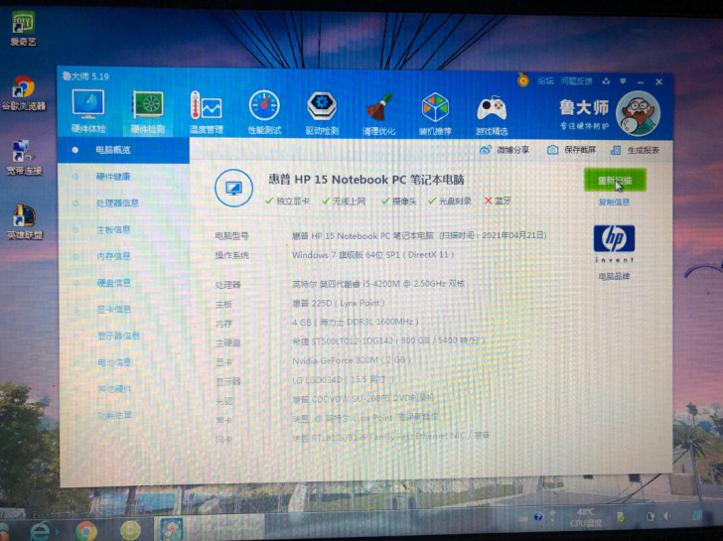Open the 宽带连接 desktop shortcut

[24, 158]
